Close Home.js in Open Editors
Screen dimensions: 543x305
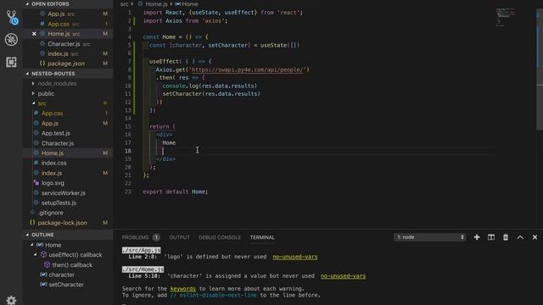(x=34, y=34)
